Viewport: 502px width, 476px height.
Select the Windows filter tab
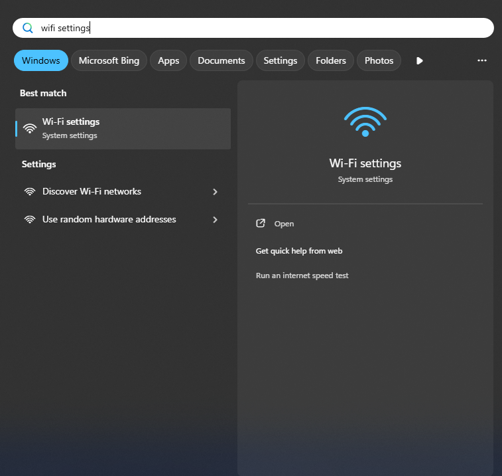(x=41, y=60)
